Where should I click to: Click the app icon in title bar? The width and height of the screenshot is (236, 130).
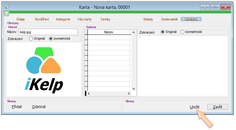pyautogui.click(x=7, y=7)
